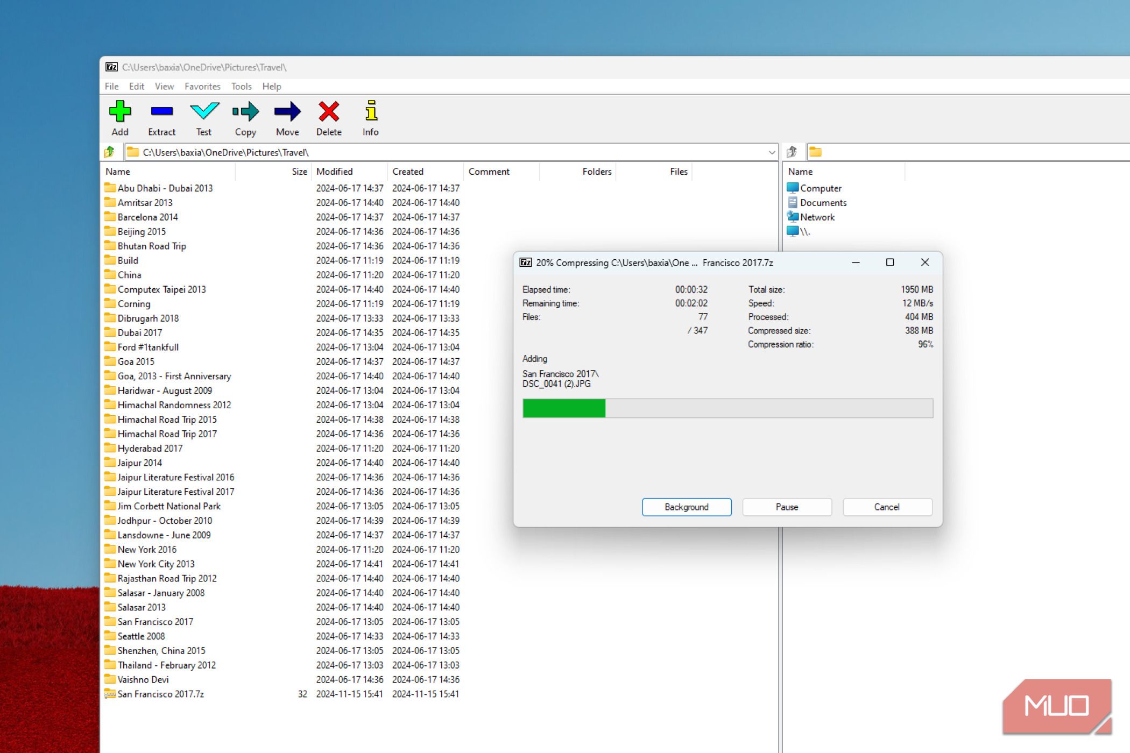Open the Favorites menu
1130x753 pixels.
pyautogui.click(x=202, y=87)
